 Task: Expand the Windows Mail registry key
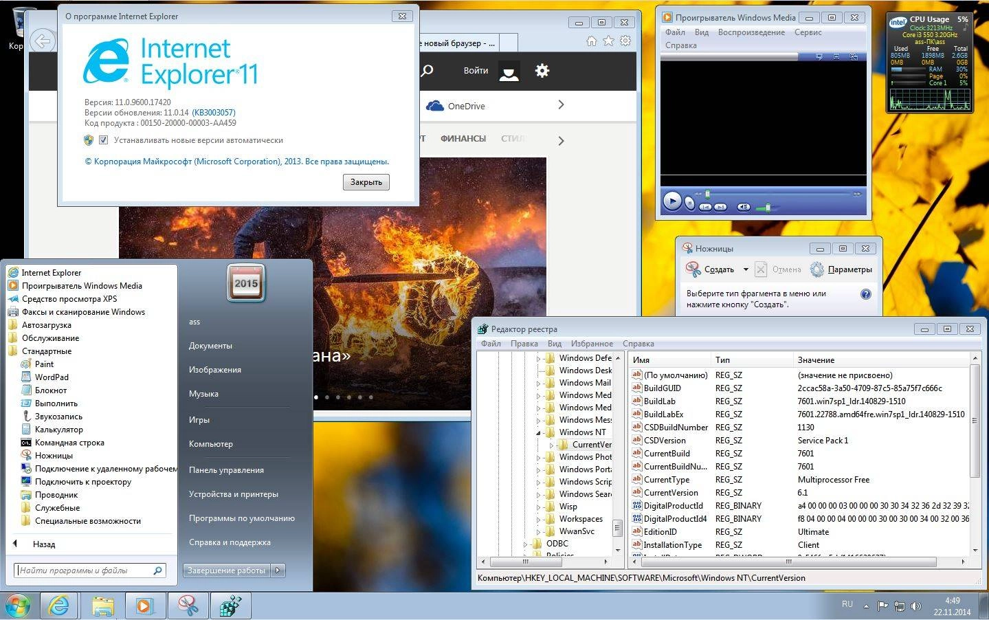tap(539, 383)
